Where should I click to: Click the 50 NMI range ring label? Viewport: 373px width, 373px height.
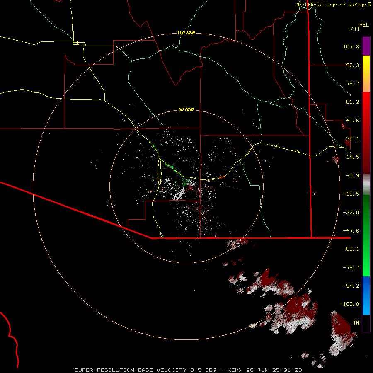(x=186, y=109)
